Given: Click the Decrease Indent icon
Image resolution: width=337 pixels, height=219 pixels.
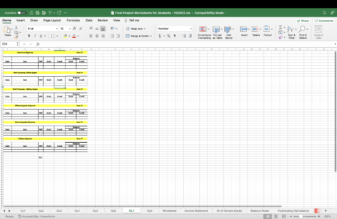Looking at the screenshot, I should (112, 36).
